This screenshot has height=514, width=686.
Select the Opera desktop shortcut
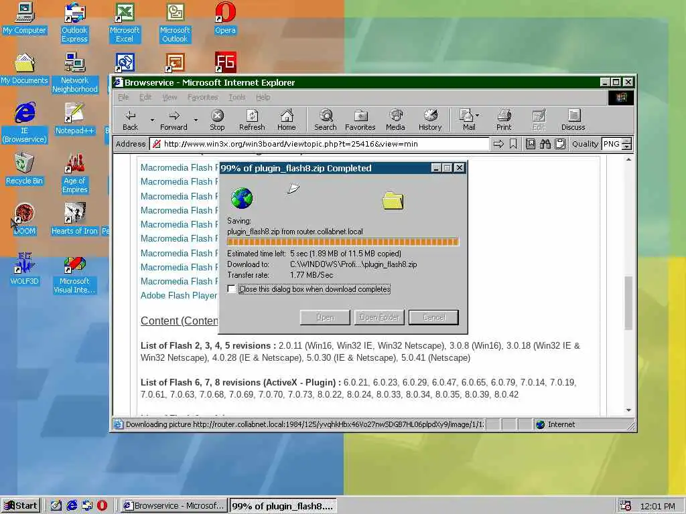point(225,19)
